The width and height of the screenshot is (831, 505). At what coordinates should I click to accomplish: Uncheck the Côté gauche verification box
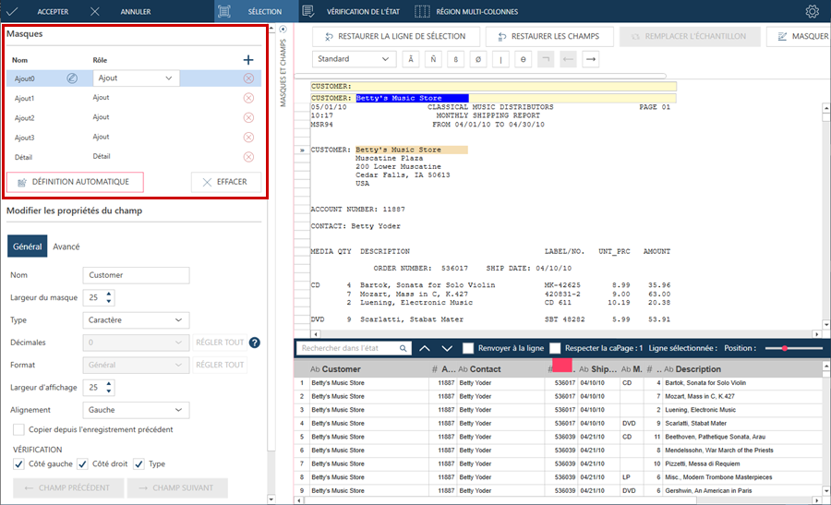point(19,463)
